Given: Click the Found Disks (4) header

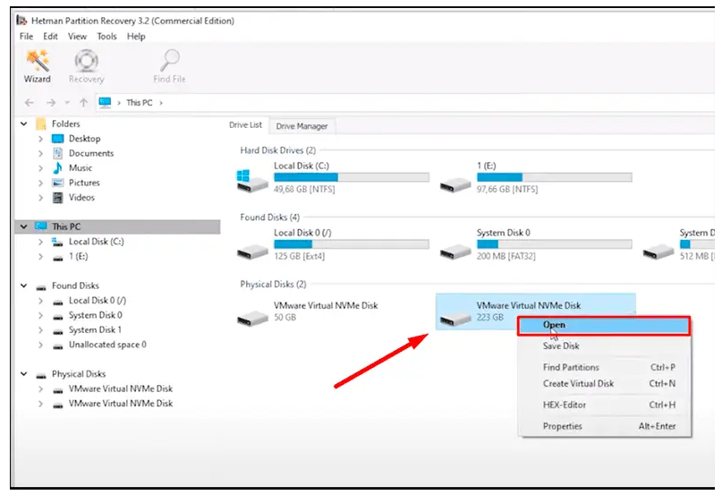Looking at the screenshot, I should pos(270,218).
